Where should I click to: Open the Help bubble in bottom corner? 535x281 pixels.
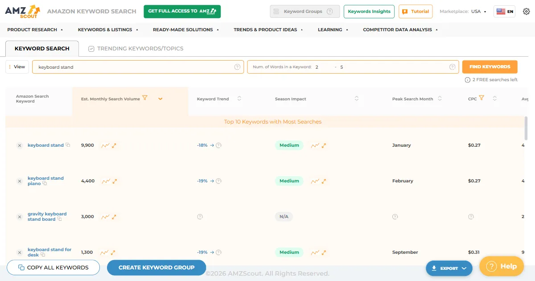click(x=502, y=266)
